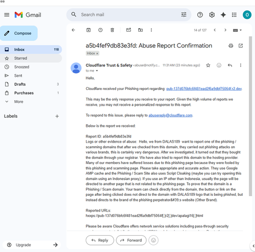This screenshot has width=255, height=252.
Task: Open the message More options menu
Action: [x=241, y=65]
